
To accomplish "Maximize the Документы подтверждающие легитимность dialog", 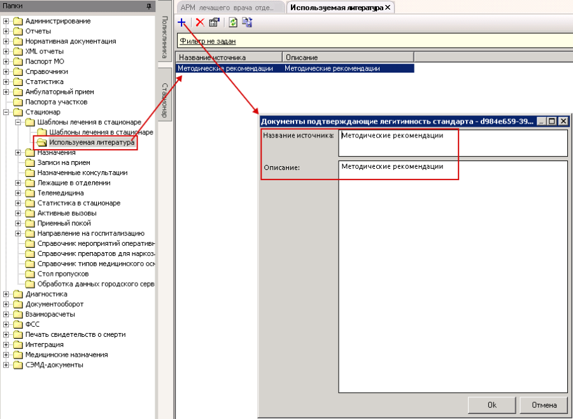I will (552, 122).
